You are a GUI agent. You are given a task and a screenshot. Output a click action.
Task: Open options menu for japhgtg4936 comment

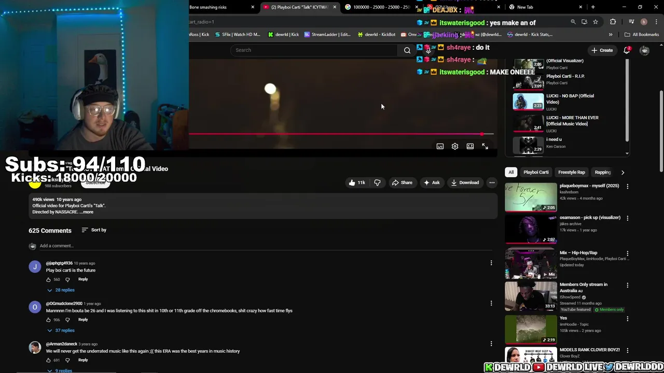[x=491, y=263]
